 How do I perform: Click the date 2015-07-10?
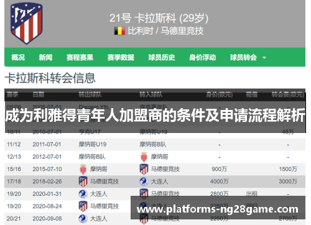tap(47, 169)
